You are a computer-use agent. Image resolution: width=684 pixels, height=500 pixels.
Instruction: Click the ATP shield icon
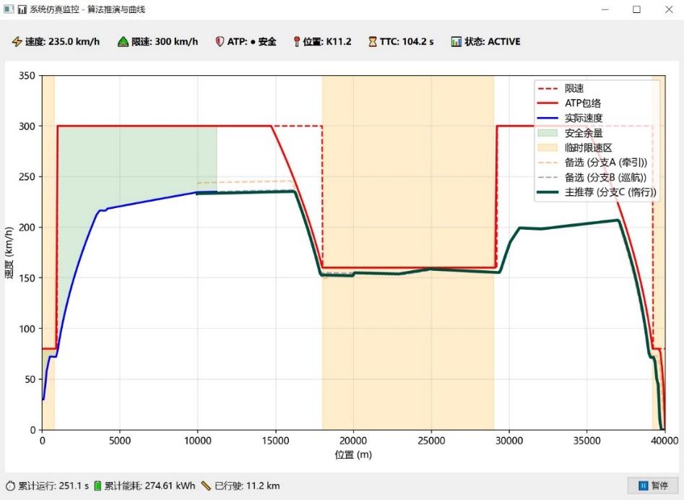pos(220,41)
